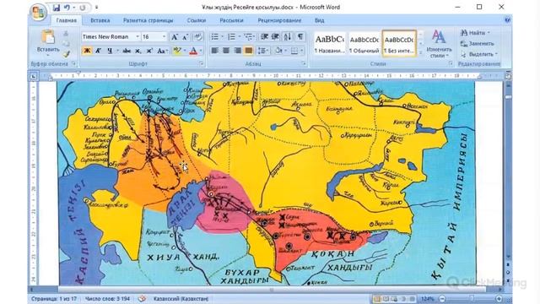Apply the Без интервала style
This screenshot has width=540, height=304.
pos(399,44)
